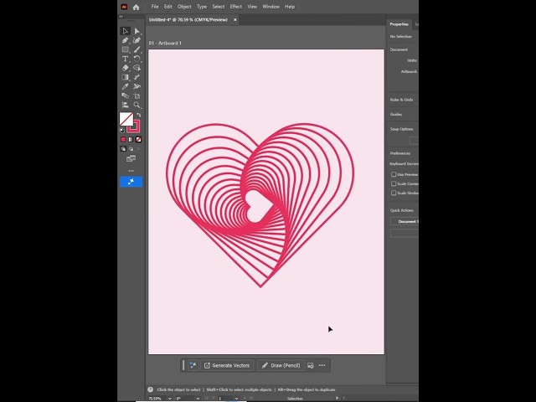
Task: Open rotate view angle dropdown
Action: (x=198, y=399)
